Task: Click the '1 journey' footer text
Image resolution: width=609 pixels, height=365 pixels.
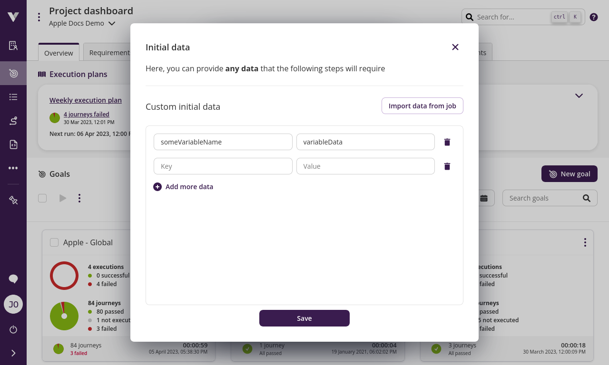Action: [272, 346]
